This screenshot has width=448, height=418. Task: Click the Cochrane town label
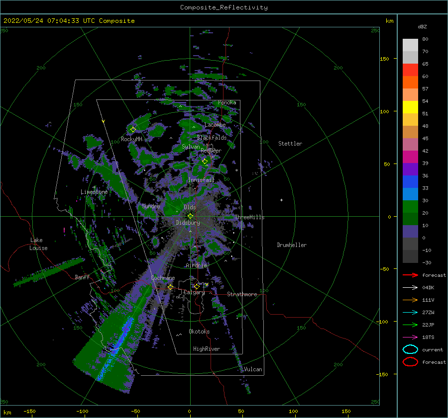coord(163,278)
